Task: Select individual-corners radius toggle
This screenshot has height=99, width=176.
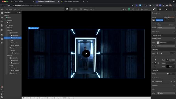Action: pyautogui.click(x=159, y=53)
